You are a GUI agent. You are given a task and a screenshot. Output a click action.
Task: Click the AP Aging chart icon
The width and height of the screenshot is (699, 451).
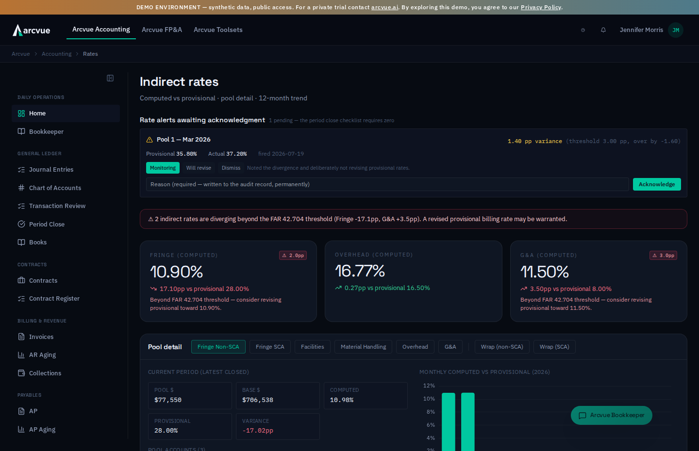21,429
